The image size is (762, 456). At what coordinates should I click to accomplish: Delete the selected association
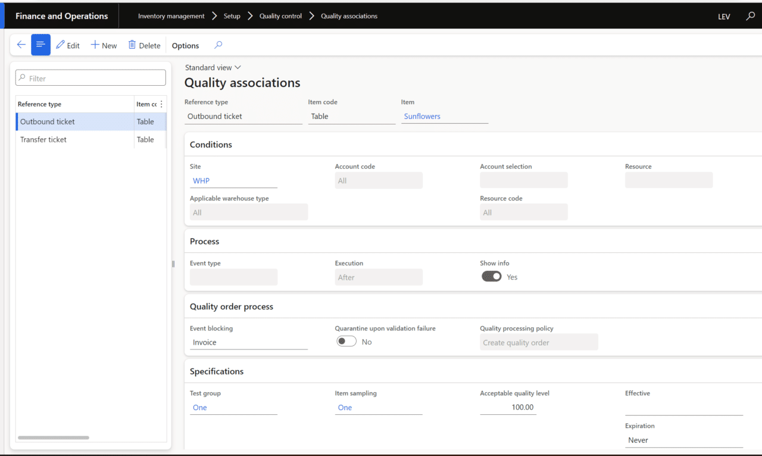(145, 45)
